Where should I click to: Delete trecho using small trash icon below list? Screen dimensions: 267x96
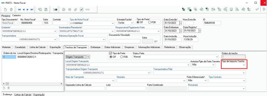pyautogui.click(x=8, y=88)
